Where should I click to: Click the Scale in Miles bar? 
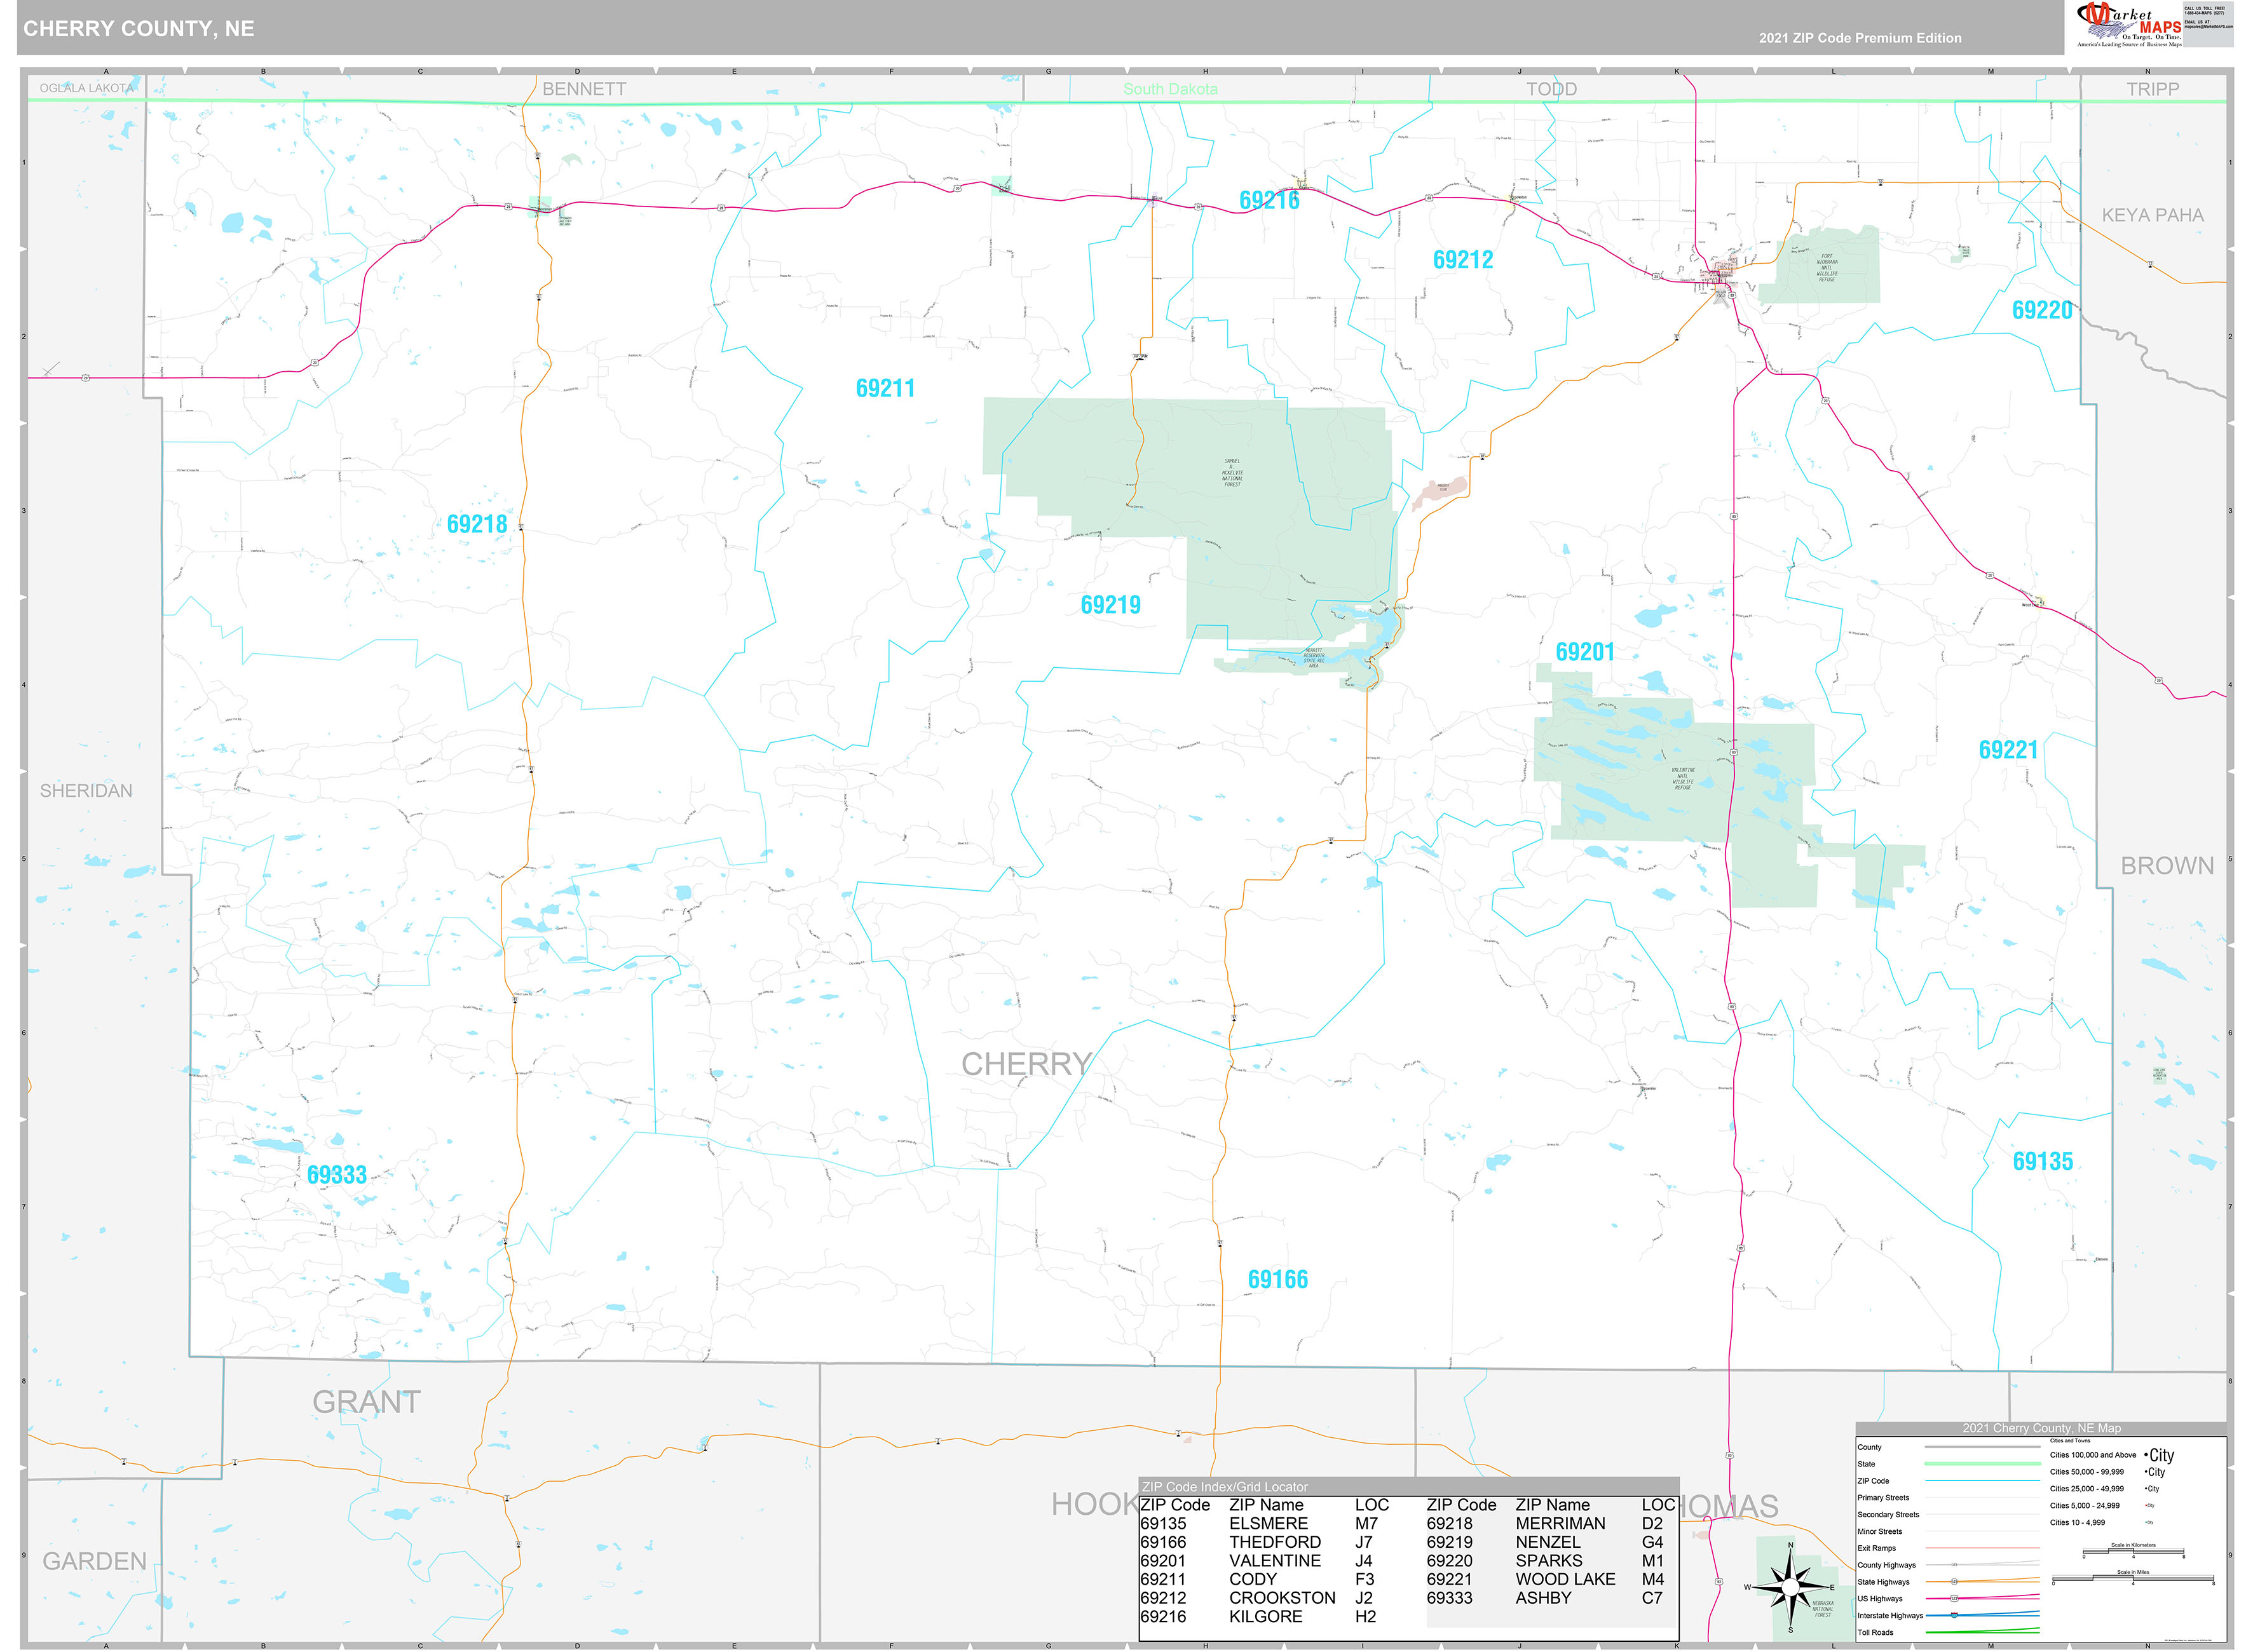(2133, 1578)
